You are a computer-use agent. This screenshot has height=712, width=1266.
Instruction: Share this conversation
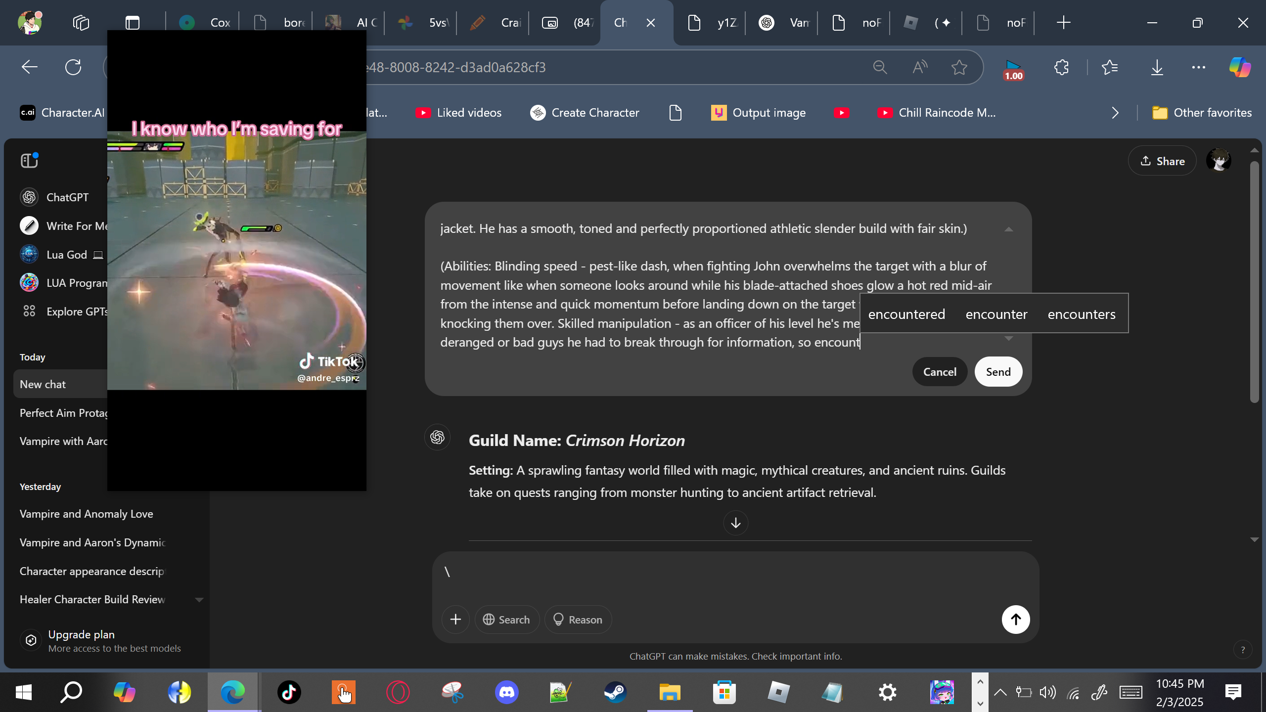(1162, 161)
